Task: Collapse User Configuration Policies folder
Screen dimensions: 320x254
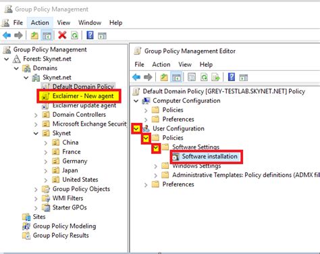Action: [x=146, y=138]
